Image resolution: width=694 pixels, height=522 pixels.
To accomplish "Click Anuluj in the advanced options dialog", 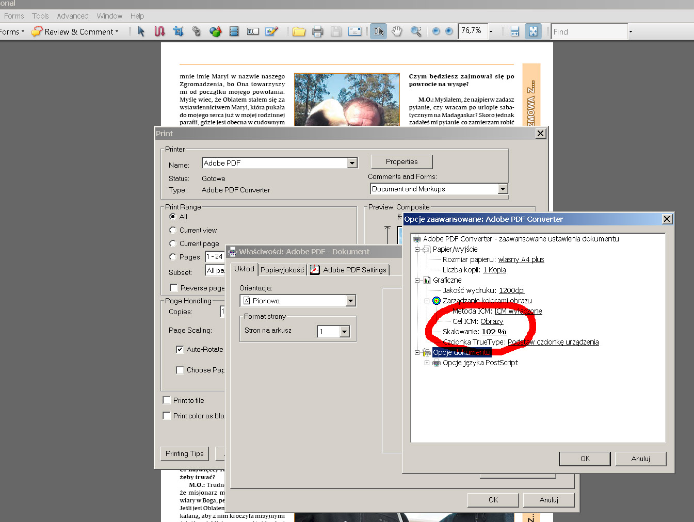I will (x=640, y=459).
